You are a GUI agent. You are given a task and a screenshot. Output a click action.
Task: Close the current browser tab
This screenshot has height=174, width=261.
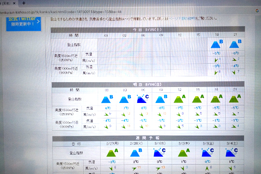(x=14, y=3)
